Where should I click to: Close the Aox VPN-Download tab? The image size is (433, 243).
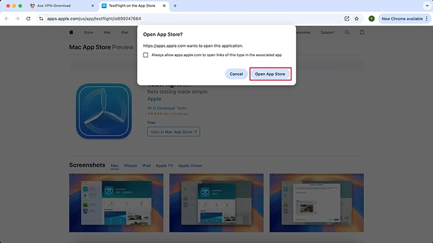click(x=93, y=5)
